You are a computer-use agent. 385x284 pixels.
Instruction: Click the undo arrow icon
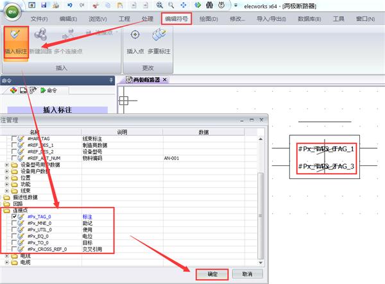tap(69, 5)
